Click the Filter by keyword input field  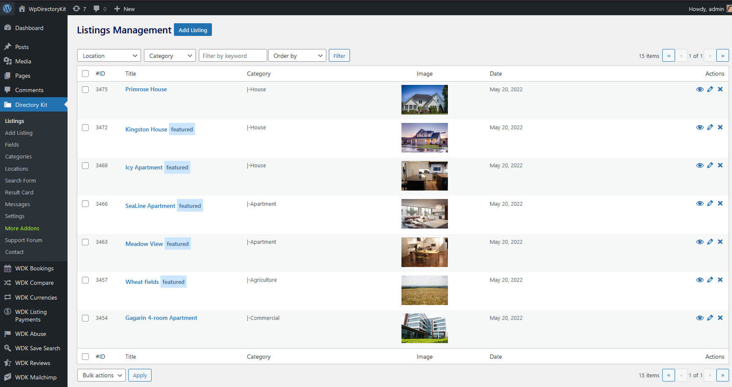click(x=233, y=55)
